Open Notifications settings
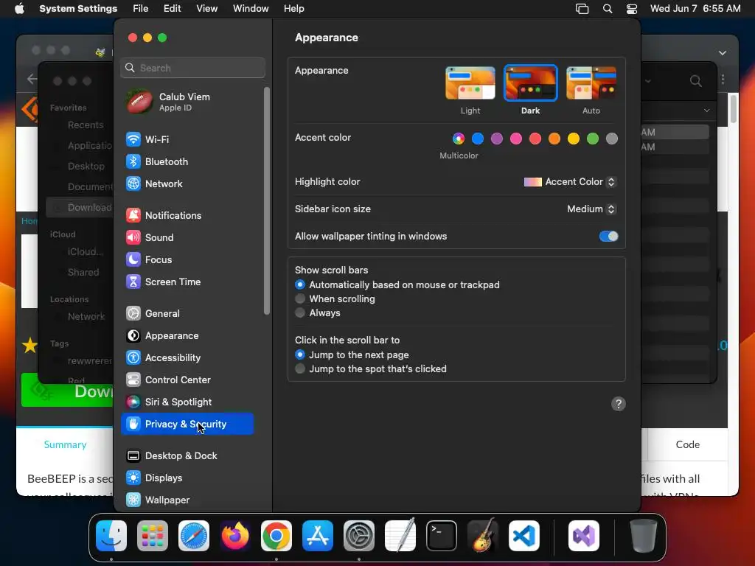The height and width of the screenshot is (566, 755). click(187, 216)
